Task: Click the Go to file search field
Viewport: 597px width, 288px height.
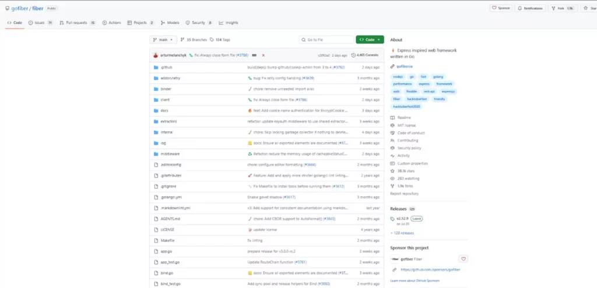Action: click(326, 40)
